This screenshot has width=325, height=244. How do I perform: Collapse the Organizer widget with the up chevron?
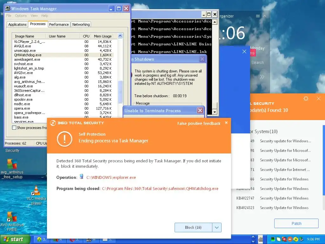pos(265,16)
